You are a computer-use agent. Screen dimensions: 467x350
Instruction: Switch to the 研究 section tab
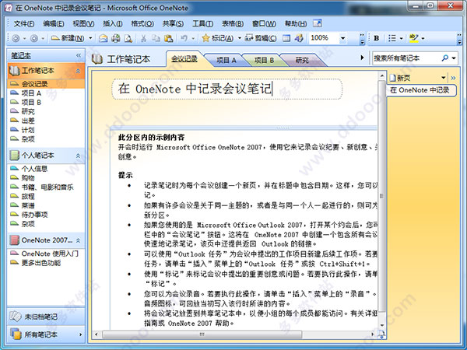tap(302, 60)
